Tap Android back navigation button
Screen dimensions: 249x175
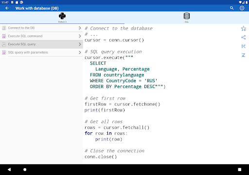point(9,170)
